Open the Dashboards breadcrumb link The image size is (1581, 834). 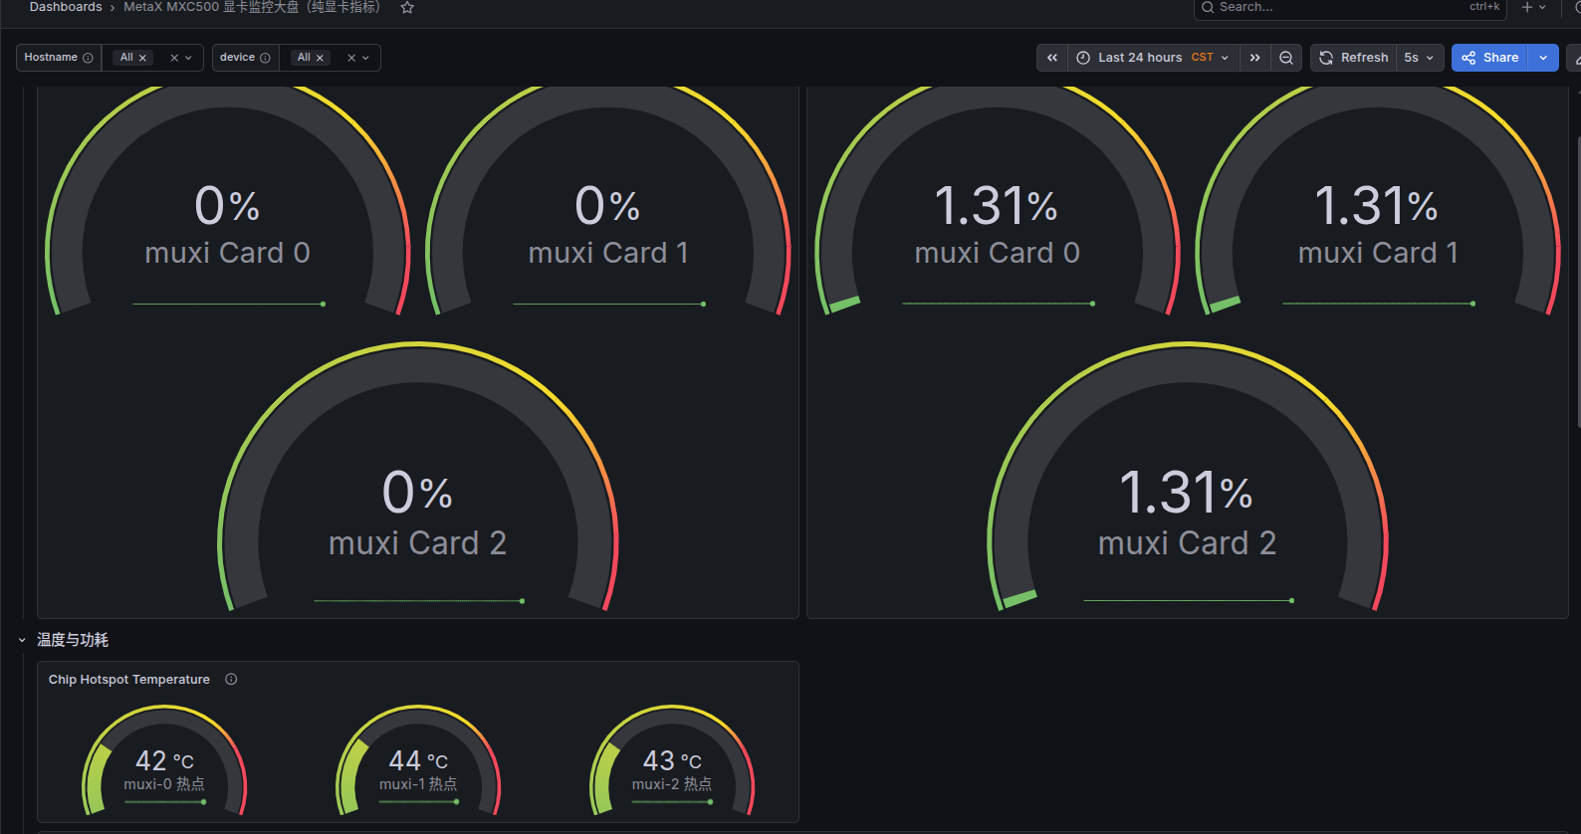tap(66, 7)
